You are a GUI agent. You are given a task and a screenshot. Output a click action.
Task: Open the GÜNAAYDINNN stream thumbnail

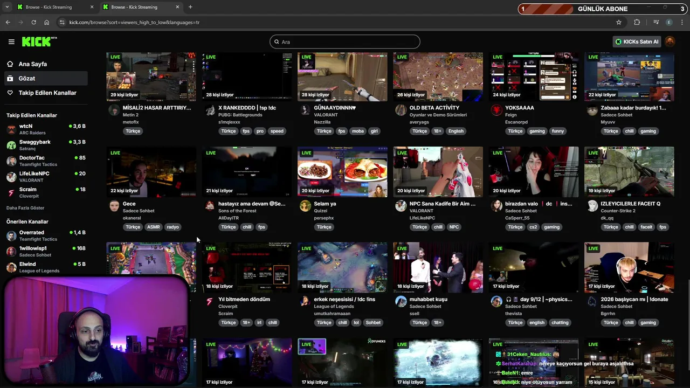[x=342, y=77]
